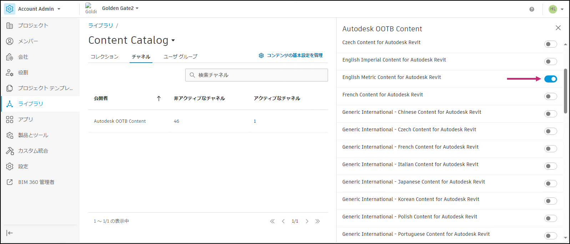This screenshot has width=570, height=244.
Task: Switch to the ユーザ グループ tab
Action: (180, 57)
